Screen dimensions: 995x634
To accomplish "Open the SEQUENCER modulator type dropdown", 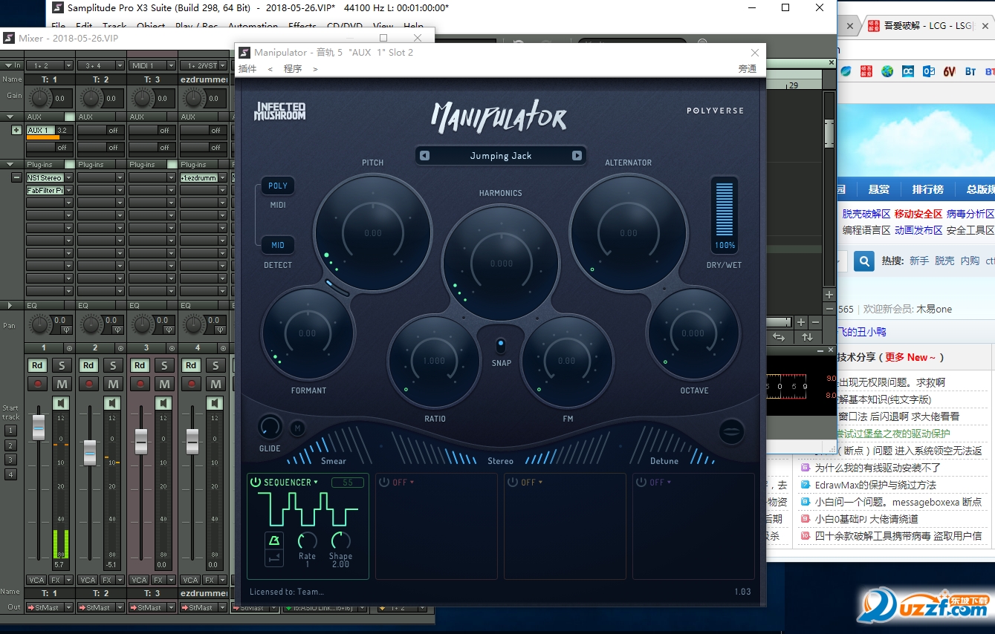I will tap(291, 482).
